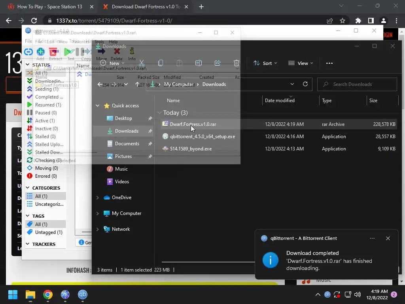The image size is (405, 304).
Task: Sort by the Date modified column
Action: tap(280, 100)
